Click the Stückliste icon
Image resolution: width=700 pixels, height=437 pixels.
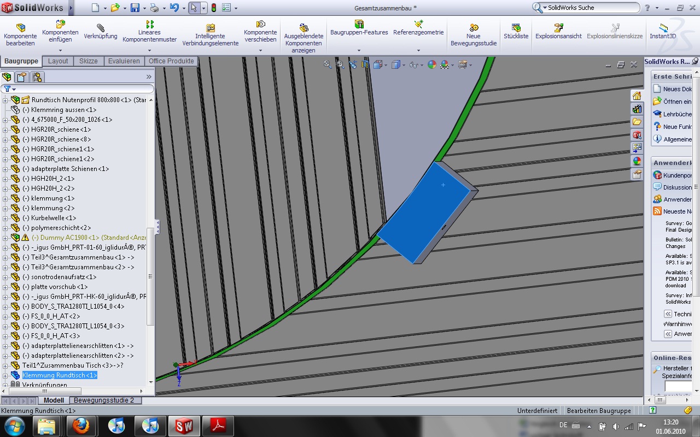click(x=516, y=32)
